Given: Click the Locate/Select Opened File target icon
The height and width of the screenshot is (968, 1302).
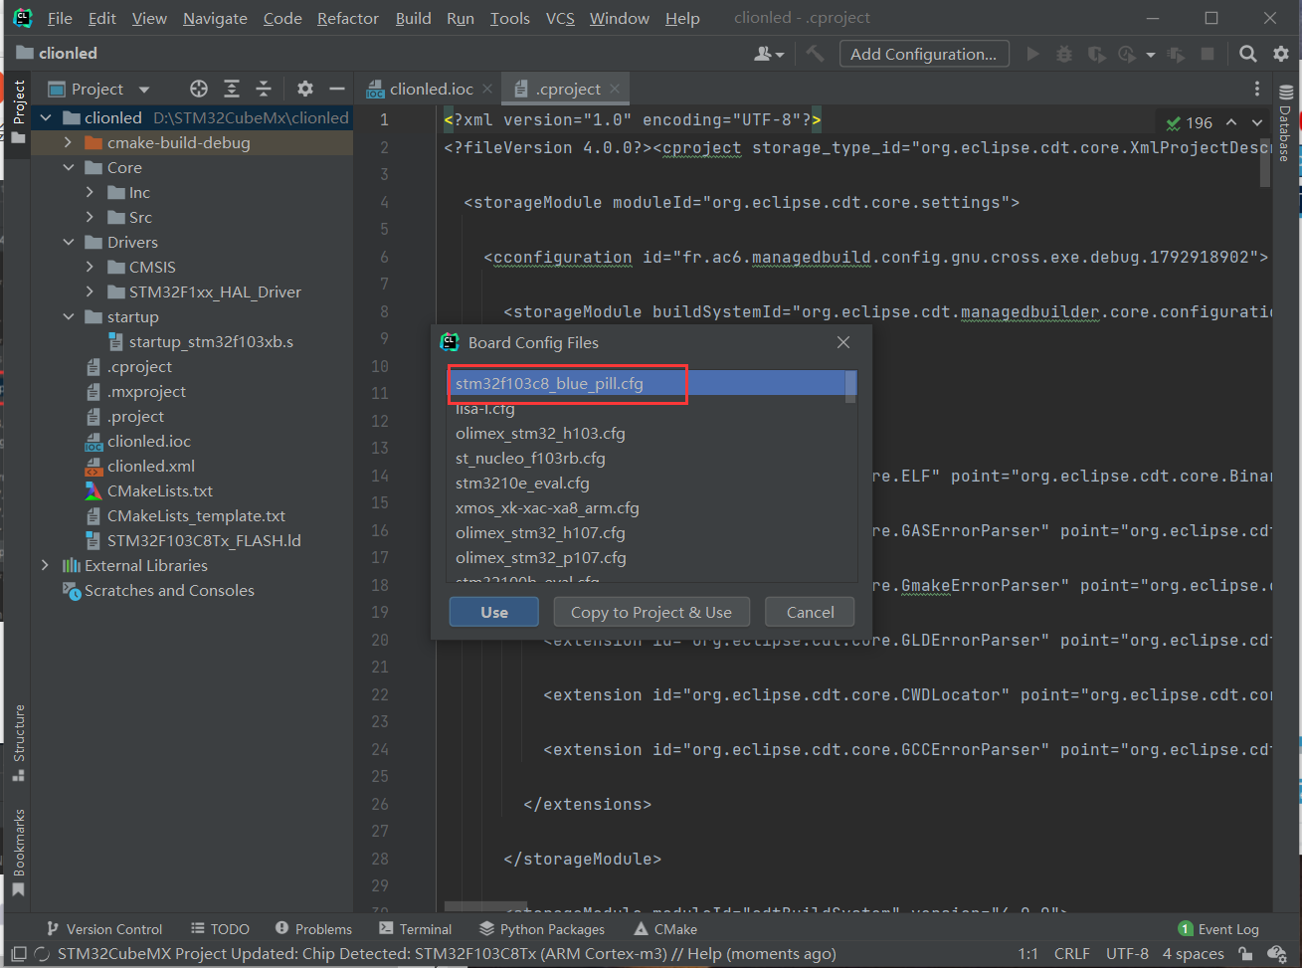Looking at the screenshot, I should (199, 89).
